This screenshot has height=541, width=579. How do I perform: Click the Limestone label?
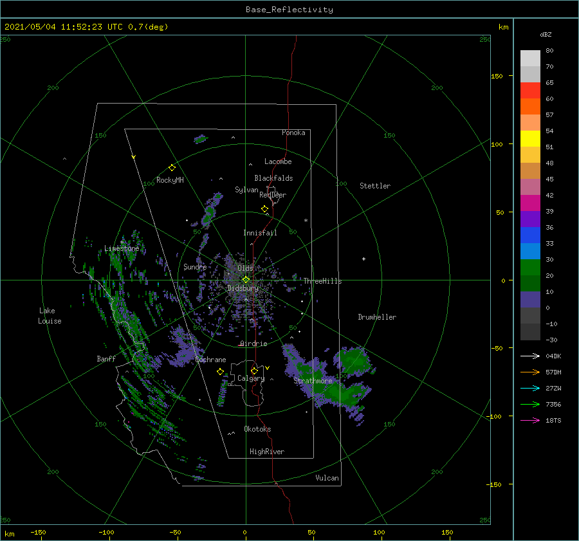[122, 248]
